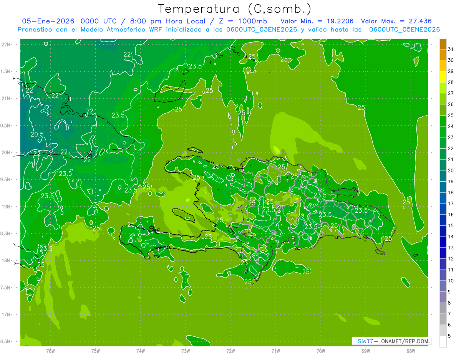Click the '70W' longitude axis label
Image resolution: width=461 pixels, height=356 pixels.
click(321, 351)
